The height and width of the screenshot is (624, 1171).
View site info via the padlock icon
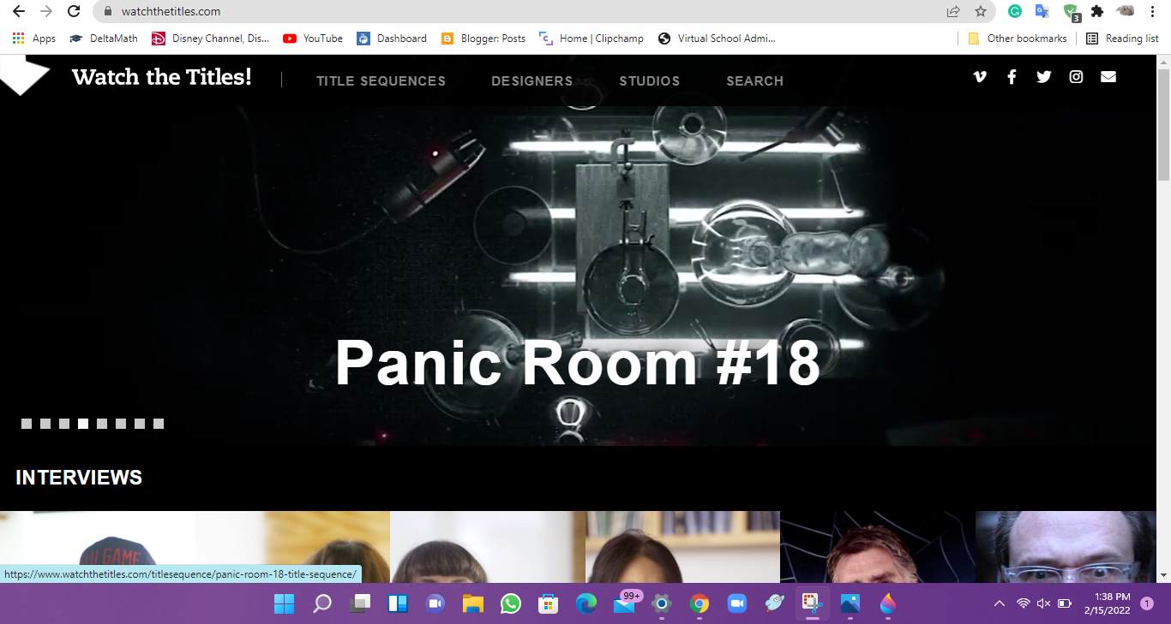(x=108, y=12)
